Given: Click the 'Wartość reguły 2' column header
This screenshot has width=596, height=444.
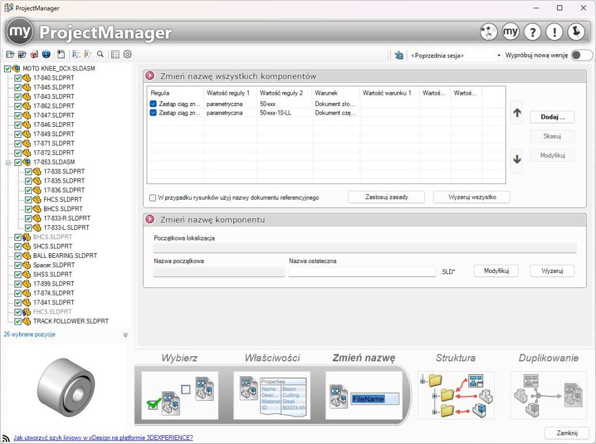Looking at the screenshot, I should [x=284, y=93].
